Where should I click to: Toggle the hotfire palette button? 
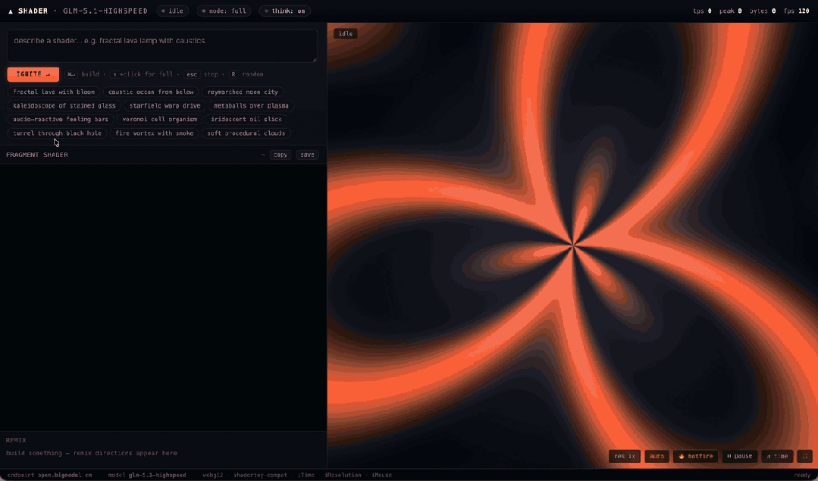coord(695,456)
